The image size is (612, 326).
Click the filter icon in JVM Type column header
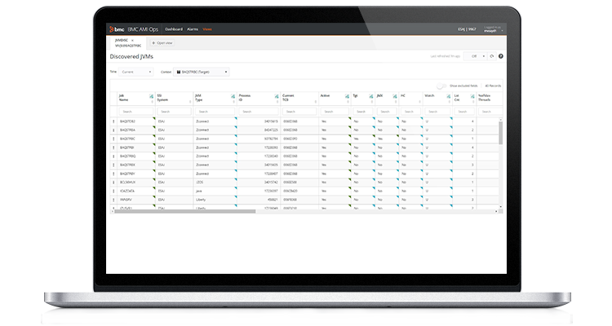click(231, 97)
